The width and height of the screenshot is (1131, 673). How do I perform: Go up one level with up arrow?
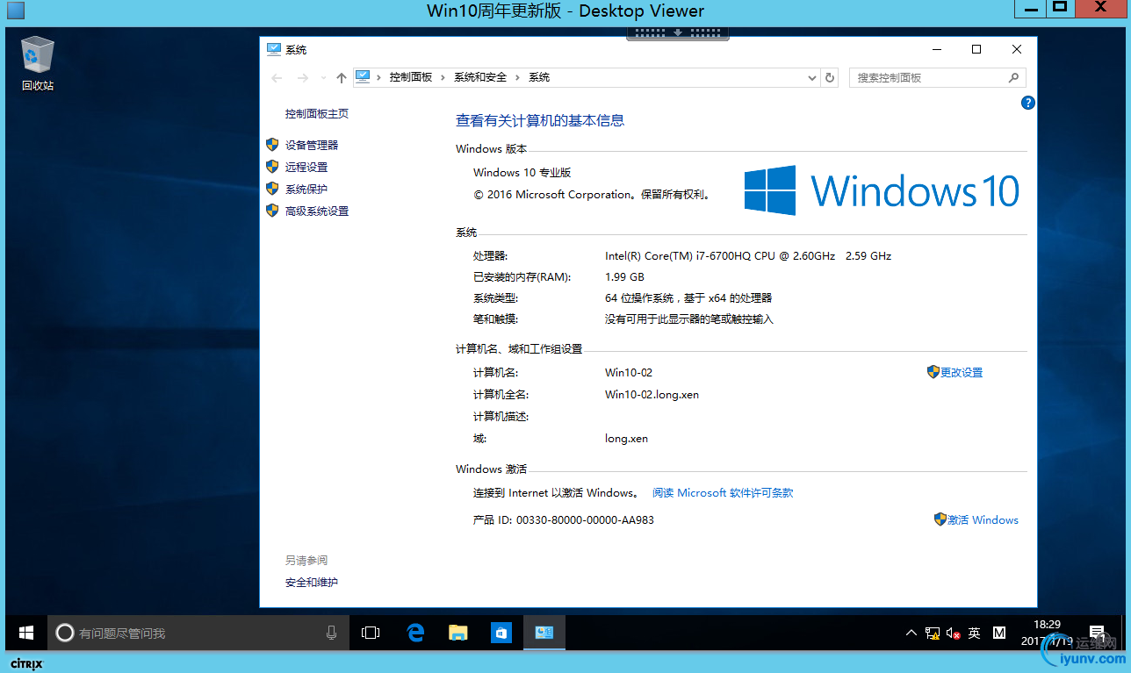pos(342,78)
